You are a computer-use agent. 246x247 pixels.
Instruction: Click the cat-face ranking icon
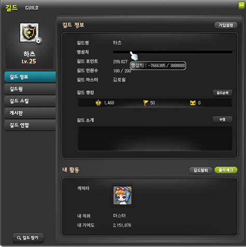(193, 103)
